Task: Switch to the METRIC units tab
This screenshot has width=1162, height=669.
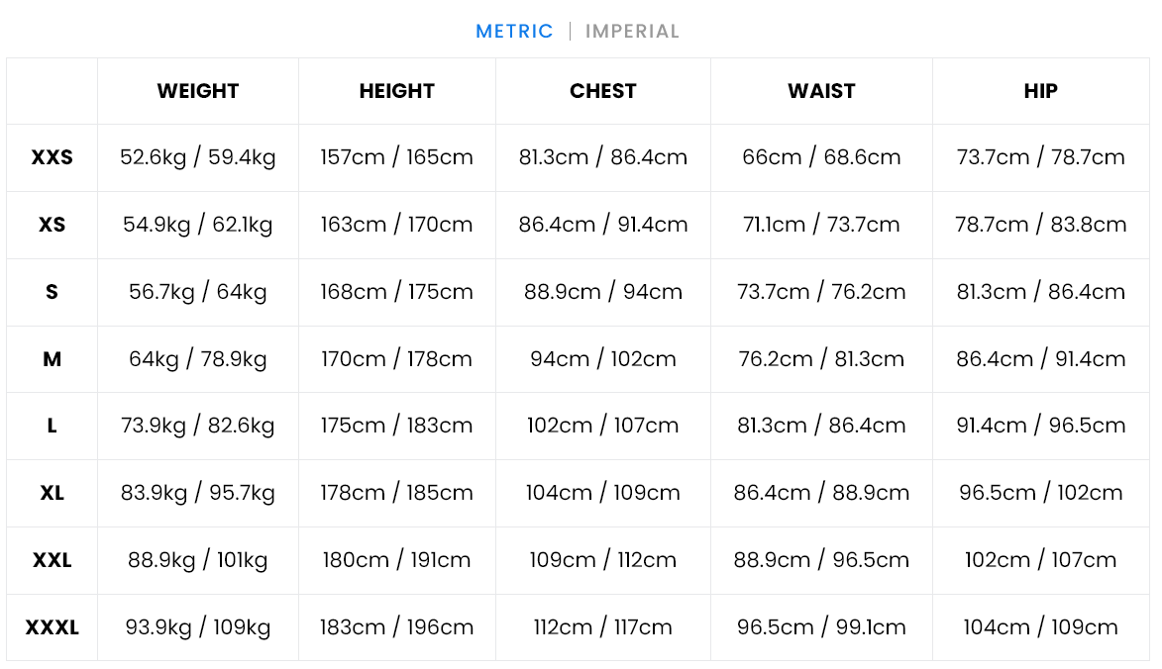Action: coord(514,31)
